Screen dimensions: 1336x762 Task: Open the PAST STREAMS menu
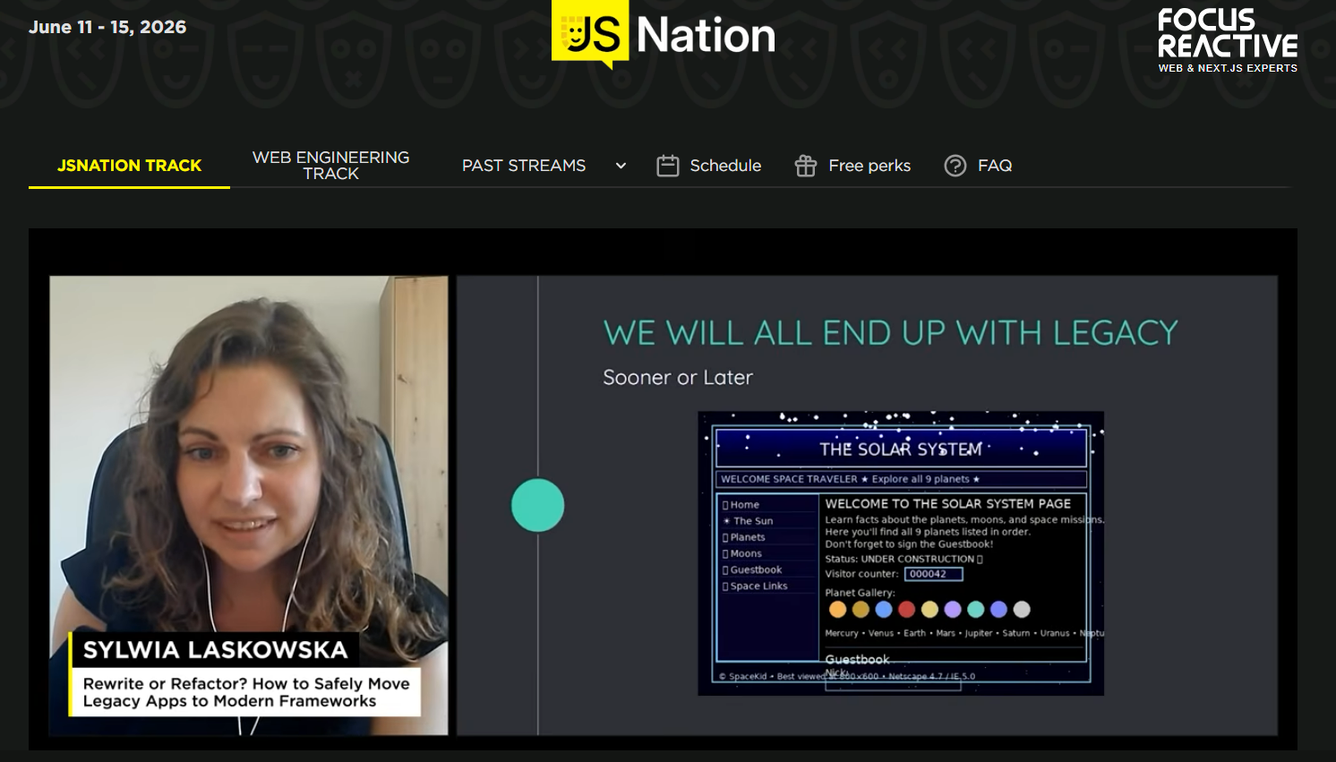coord(524,166)
